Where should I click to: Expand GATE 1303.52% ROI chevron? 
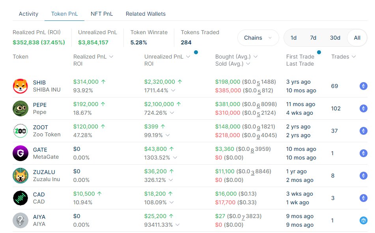point(175,158)
